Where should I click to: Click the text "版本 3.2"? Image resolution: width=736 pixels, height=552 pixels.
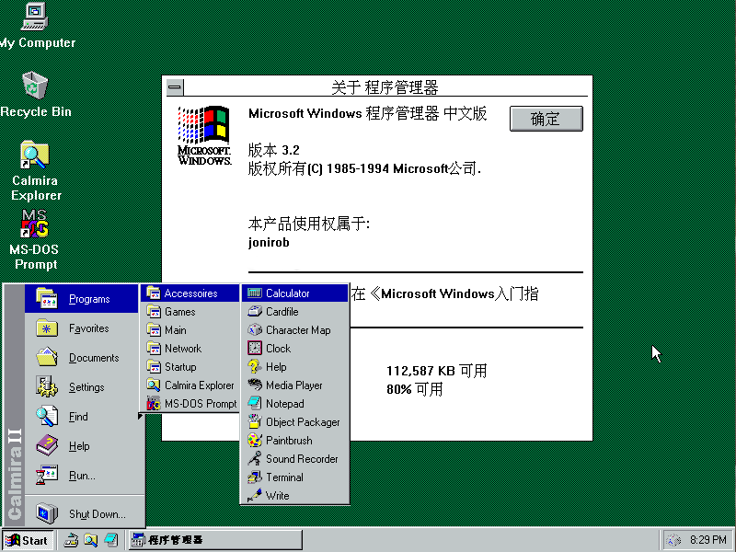pyautogui.click(x=273, y=150)
